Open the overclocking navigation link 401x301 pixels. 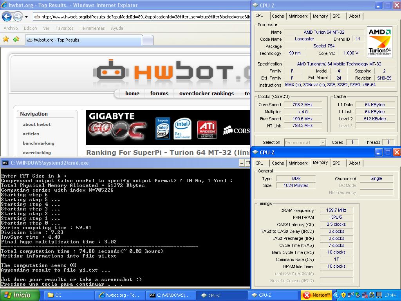tap(36, 153)
